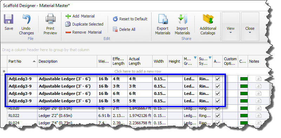Viewport: 281px width, 138px height.
Task: Open notes icon for RL020 row
Action: coord(258,108)
